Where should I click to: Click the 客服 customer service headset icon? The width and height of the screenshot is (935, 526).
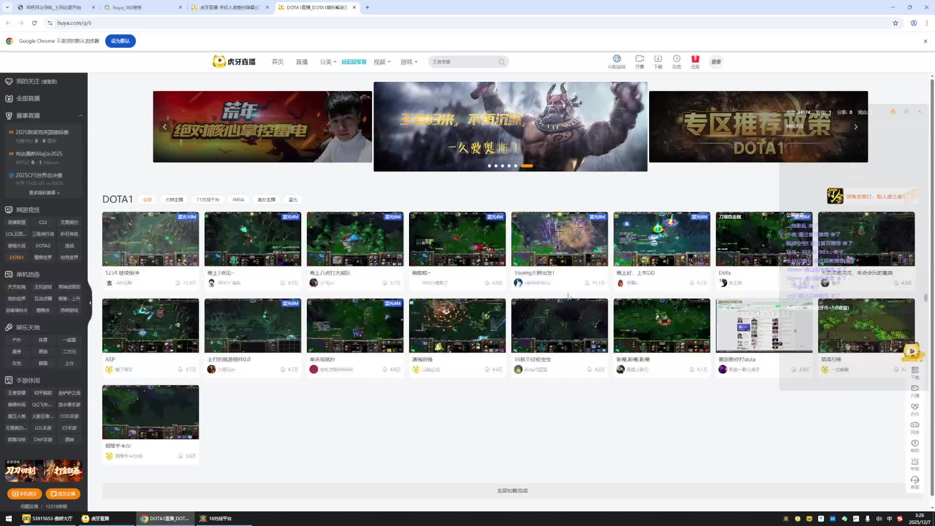[x=915, y=480]
